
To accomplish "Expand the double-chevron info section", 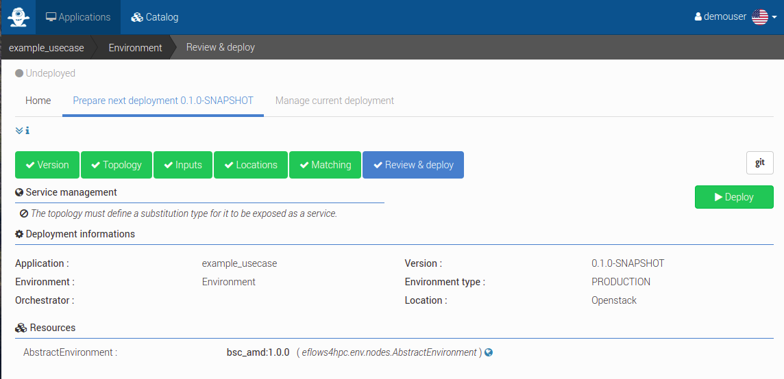I will click(x=19, y=131).
